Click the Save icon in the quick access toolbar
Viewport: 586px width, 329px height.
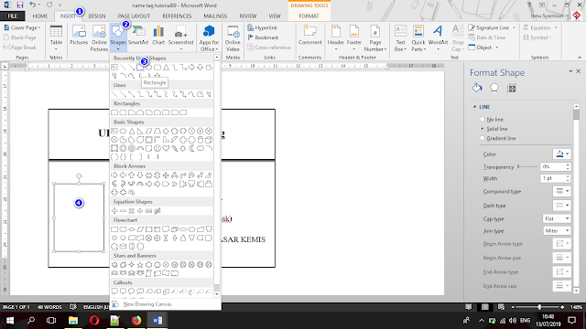click(x=20, y=5)
